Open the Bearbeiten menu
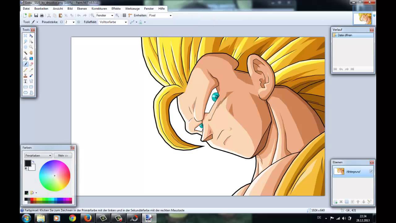 point(41,9)
